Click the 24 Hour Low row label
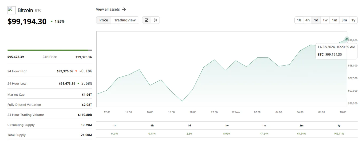Viewport: 364px width, 141px height. 17,83
